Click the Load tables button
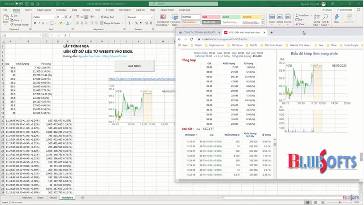 [134, 66]
